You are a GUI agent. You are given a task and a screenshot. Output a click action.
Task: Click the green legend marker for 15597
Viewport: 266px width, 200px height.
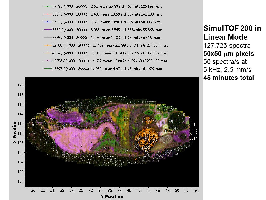[48, 69]
